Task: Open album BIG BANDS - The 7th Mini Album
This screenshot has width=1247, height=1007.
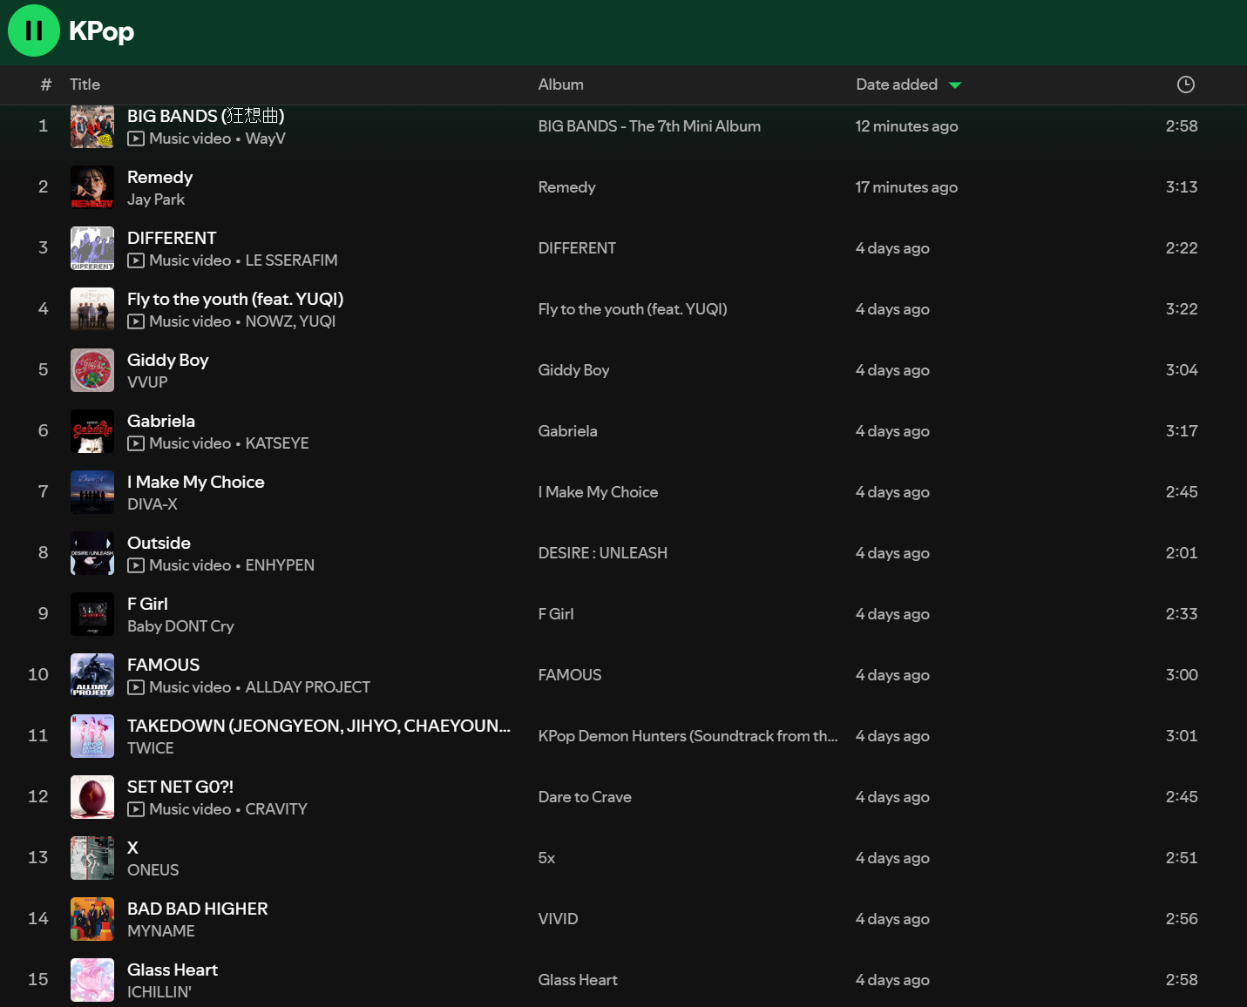Action: coord(649,126)
